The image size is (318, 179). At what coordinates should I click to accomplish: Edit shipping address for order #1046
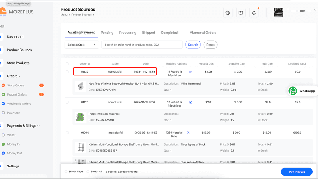click(188, 133)
